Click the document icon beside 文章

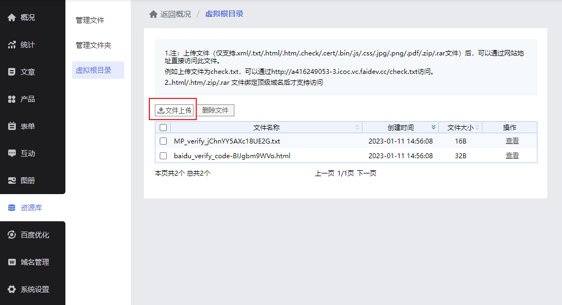click(12, 72)
